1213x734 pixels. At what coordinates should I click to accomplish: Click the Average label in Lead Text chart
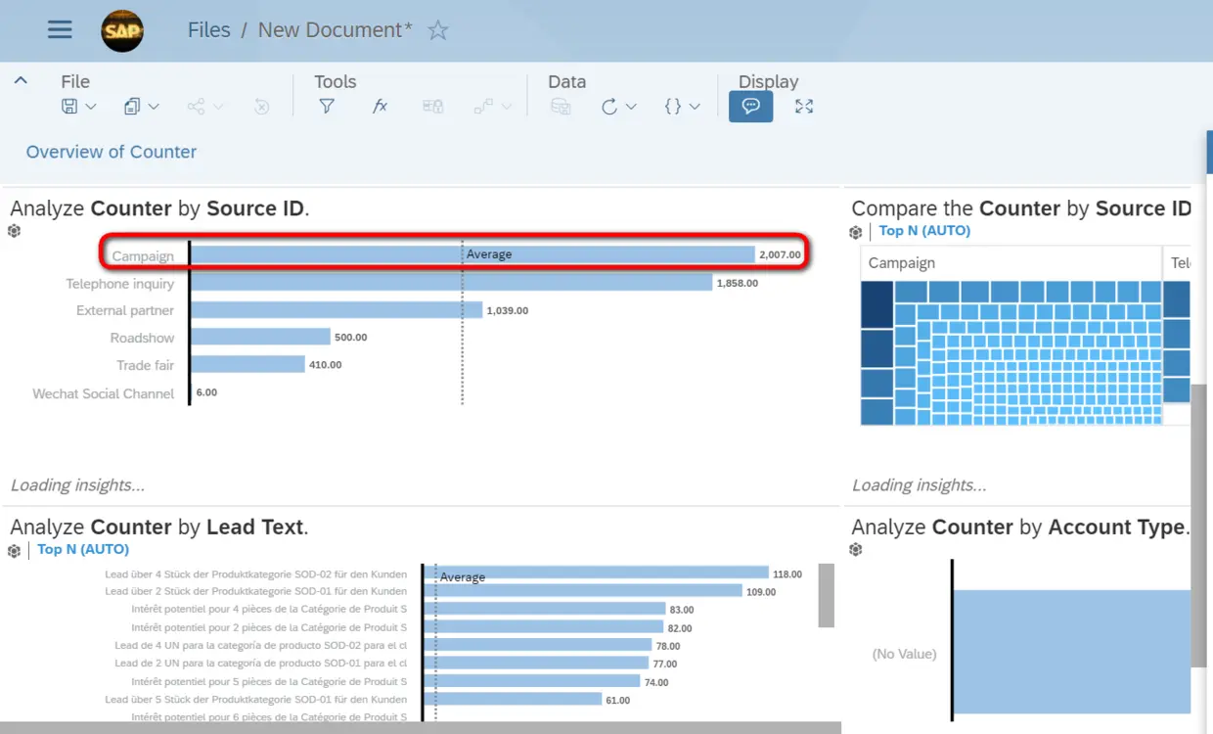click(x=463, y=577)
